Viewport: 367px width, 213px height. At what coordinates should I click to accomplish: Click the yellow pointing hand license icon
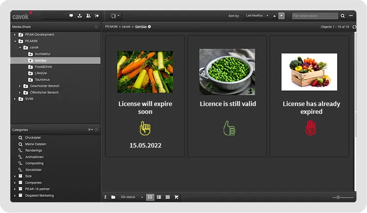[x=145, y=128]
